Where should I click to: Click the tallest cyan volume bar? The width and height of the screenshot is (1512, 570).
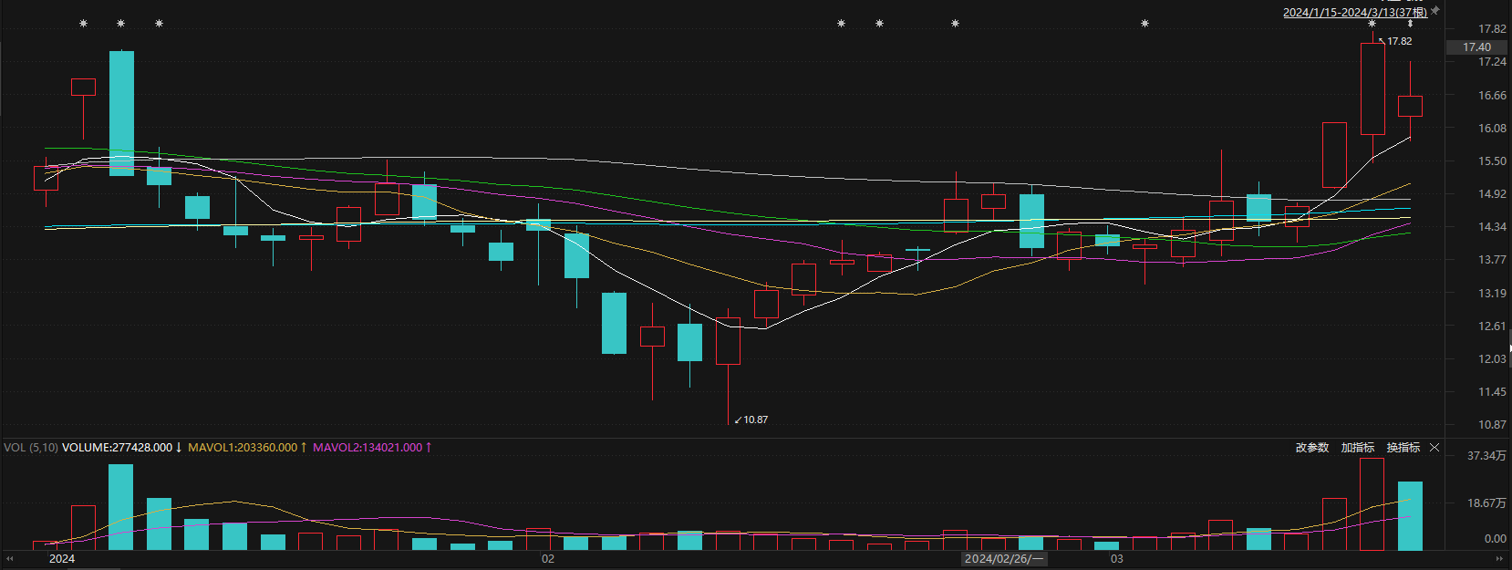pyautogui.click(x=121, y=507)
